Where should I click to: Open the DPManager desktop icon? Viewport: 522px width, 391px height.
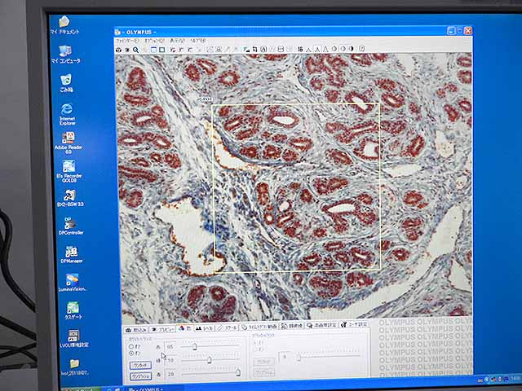72,255
